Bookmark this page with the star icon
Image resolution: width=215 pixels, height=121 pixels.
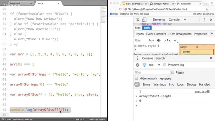pyautogui.click(x=207, y=9)
